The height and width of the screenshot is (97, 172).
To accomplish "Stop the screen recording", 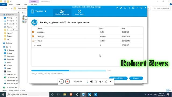I will tap(67, 81).
